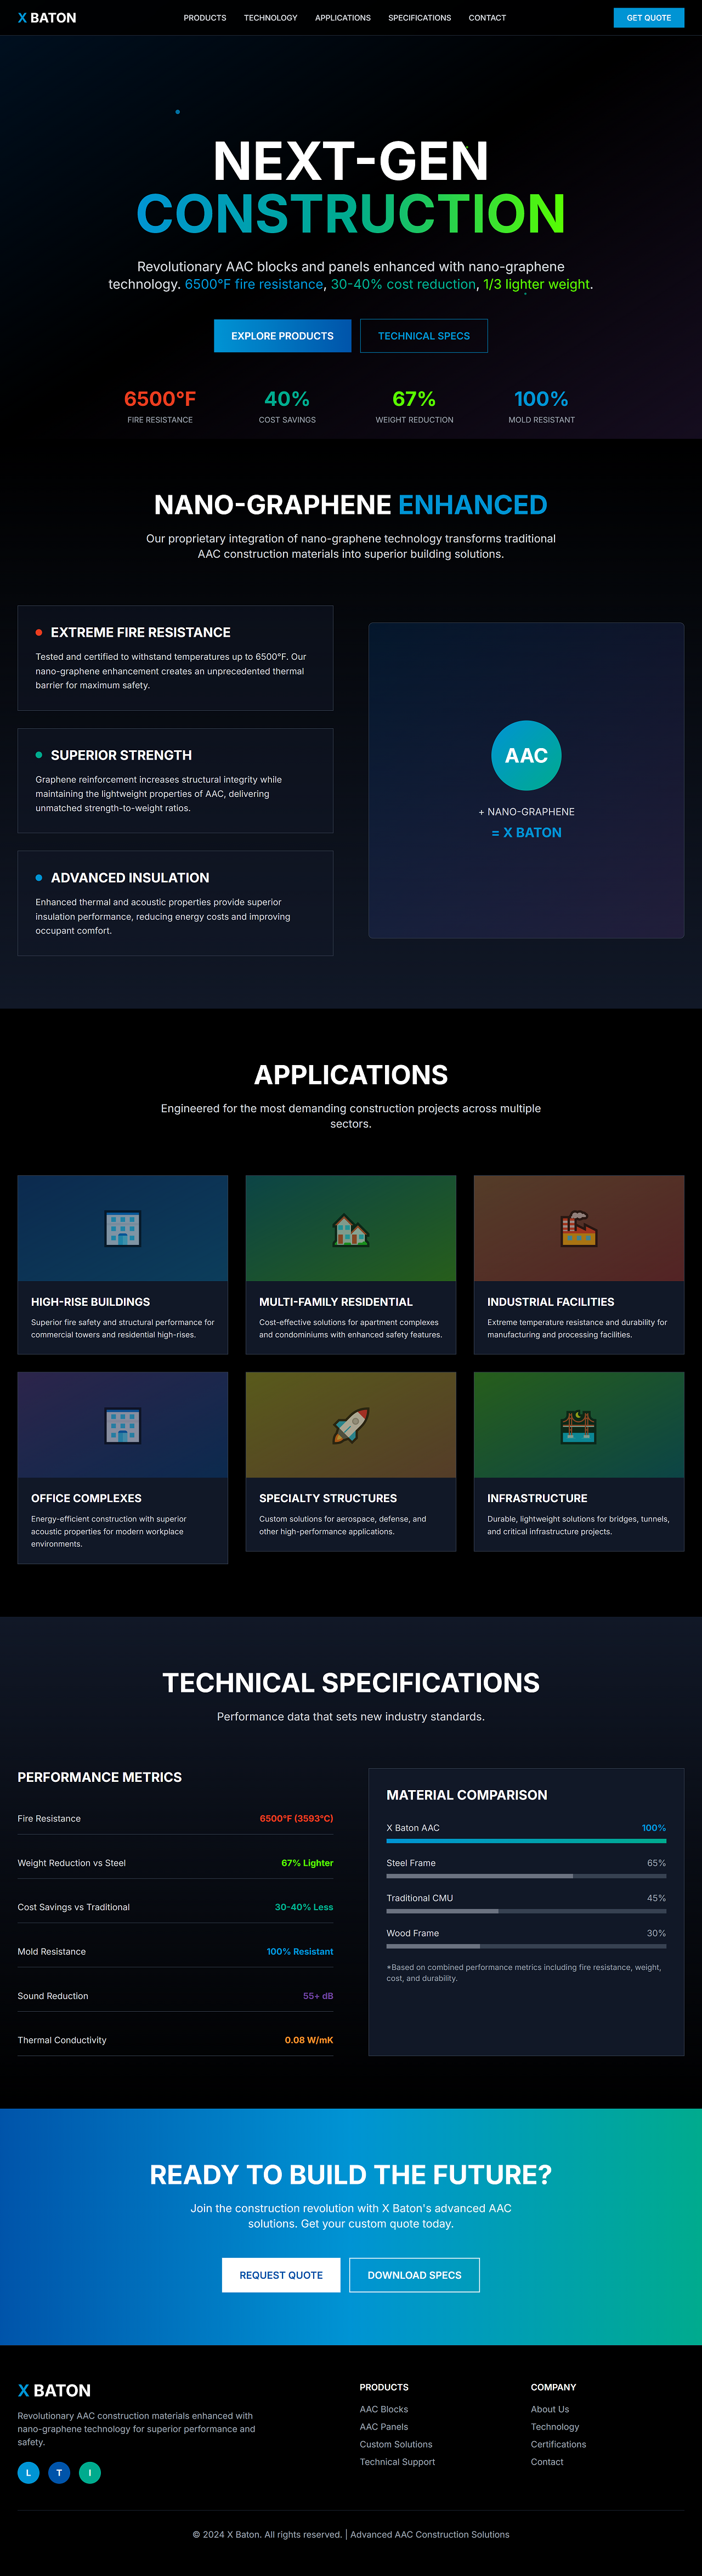
Task: Open the AAC Blocks footer link
Action: [x=384, y=2409]
